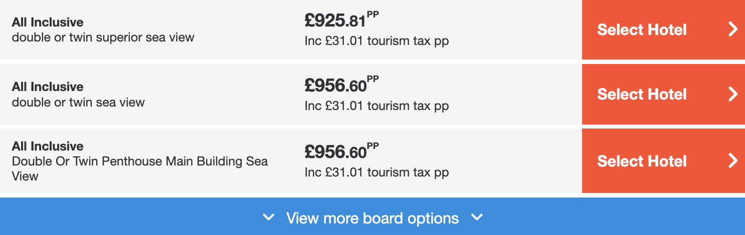Click 'double or twin sea view' room description

tap(78, 102)
